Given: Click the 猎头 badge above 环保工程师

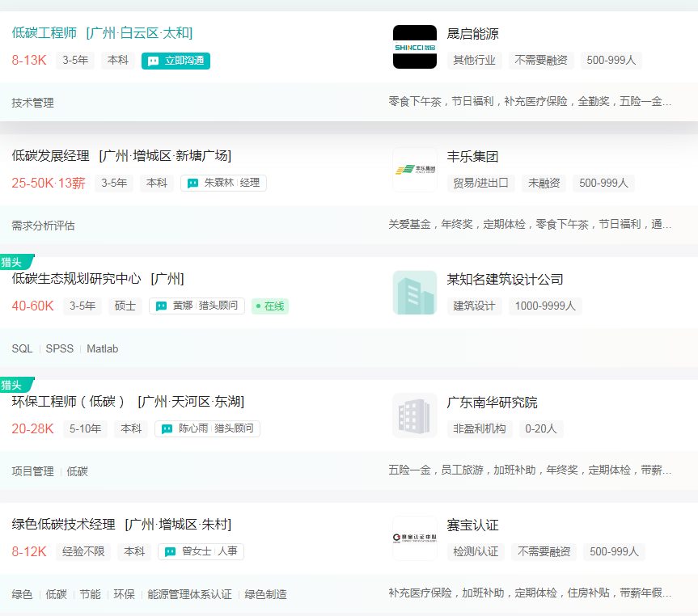Looking at the screenshot, I should pyautogui.click(x=14, y=385).
